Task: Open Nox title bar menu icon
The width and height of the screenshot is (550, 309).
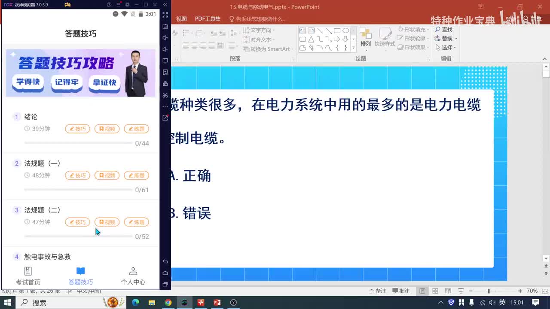Action: point(119,5)
